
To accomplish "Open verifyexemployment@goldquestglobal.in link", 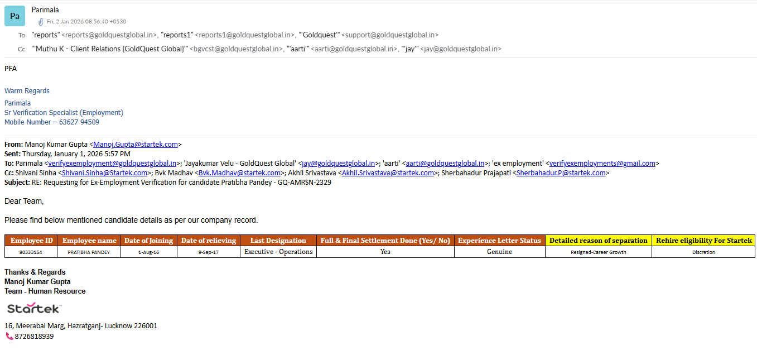I will tap(113, 164).
